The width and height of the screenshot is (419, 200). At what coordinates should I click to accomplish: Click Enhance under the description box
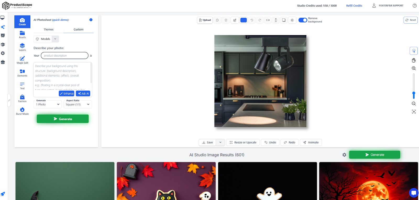pyautogui.click(x=67, y=94)
